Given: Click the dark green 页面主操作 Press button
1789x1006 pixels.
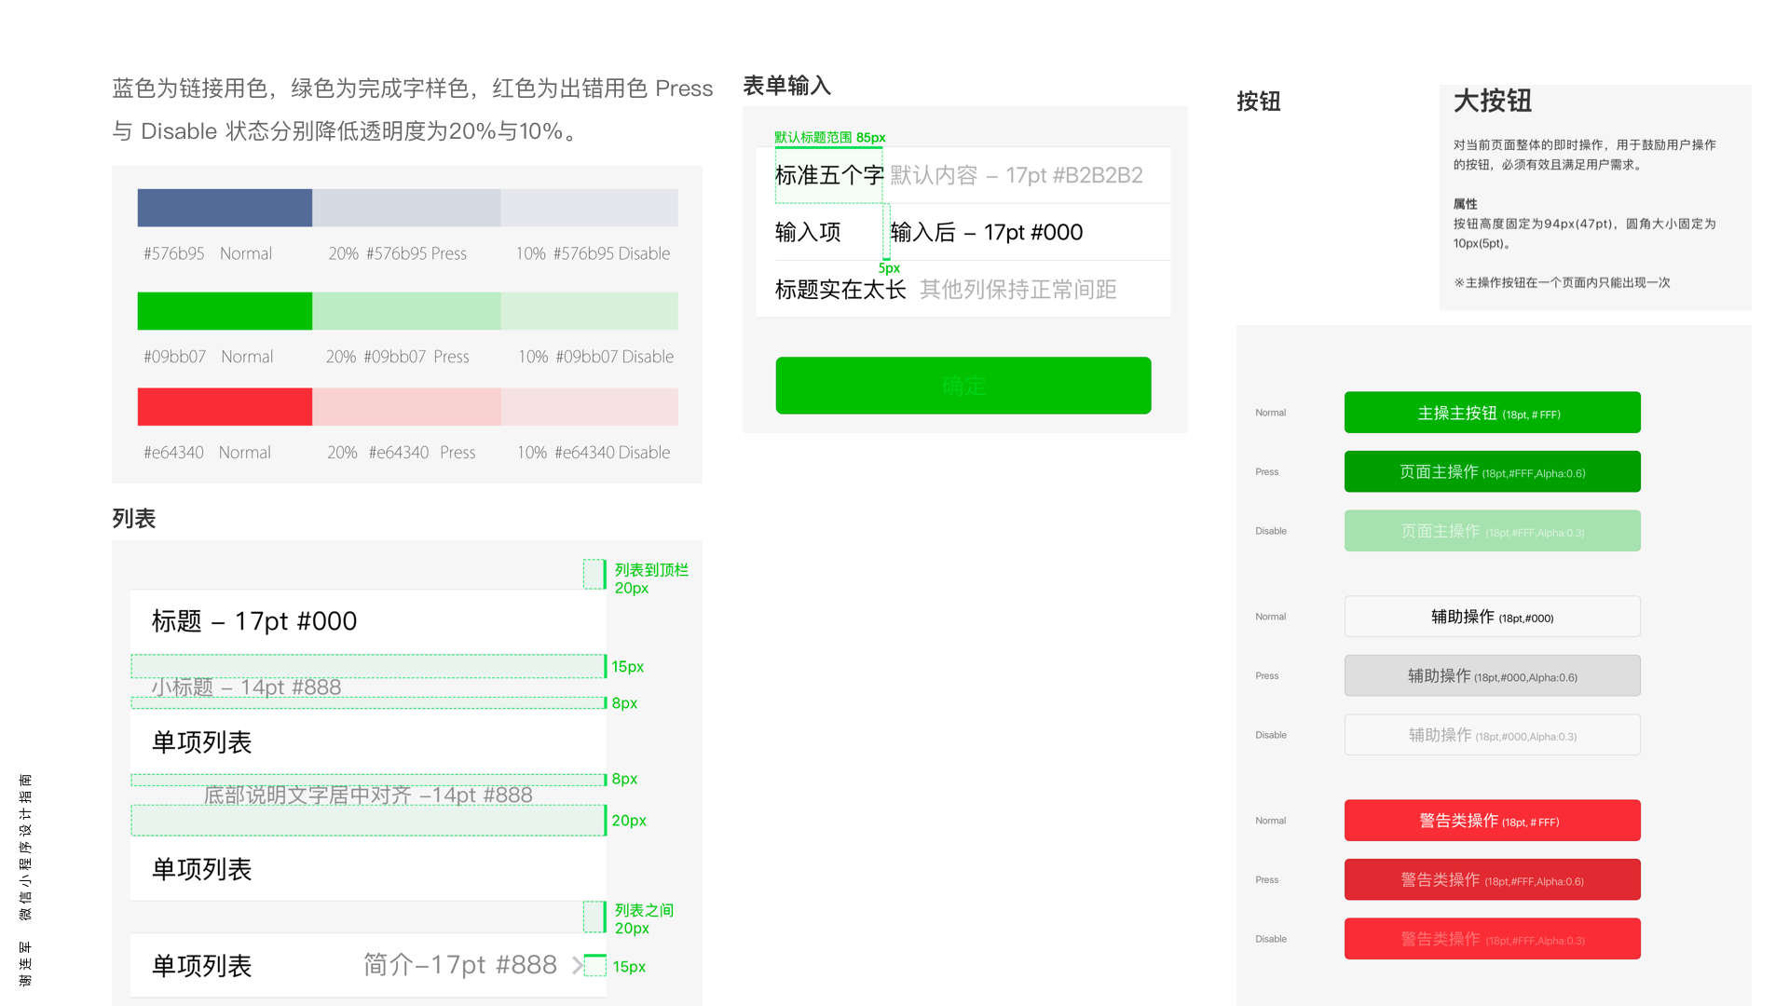Looking at the screenshot, I should (1492, 471).
